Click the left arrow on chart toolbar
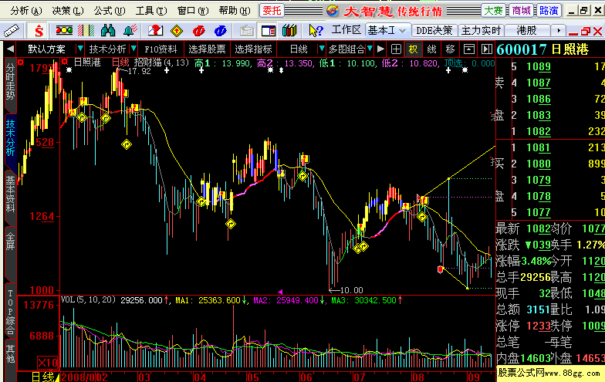 (11, 49)
